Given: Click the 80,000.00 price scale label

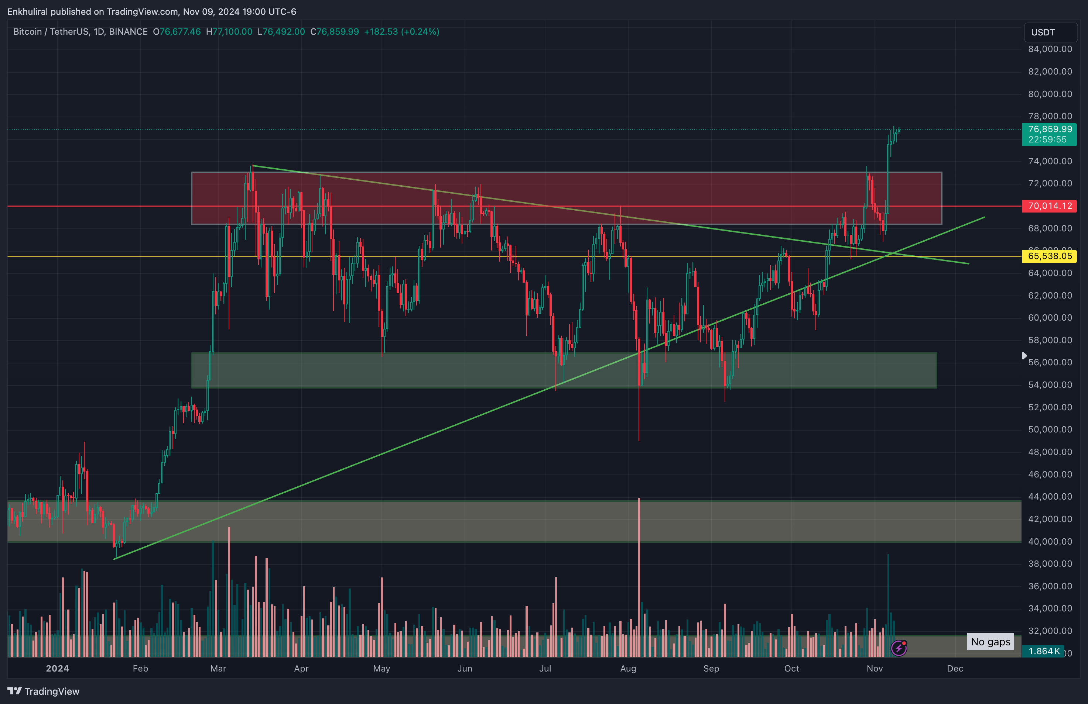Looking at the screenshot, I should (1050, 94).
